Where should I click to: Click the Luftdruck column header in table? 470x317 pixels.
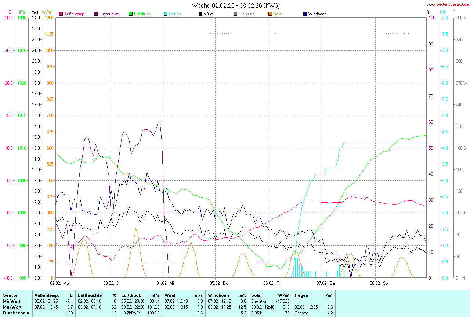click(x=131, y=295)
